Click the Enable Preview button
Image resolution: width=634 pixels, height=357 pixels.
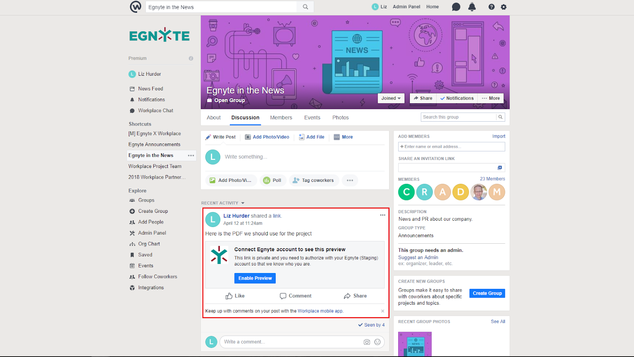255,278
